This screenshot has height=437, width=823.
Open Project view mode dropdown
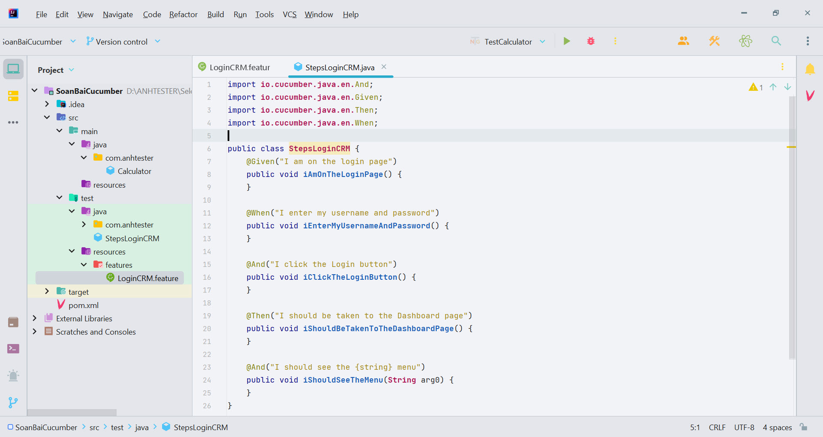56,70
